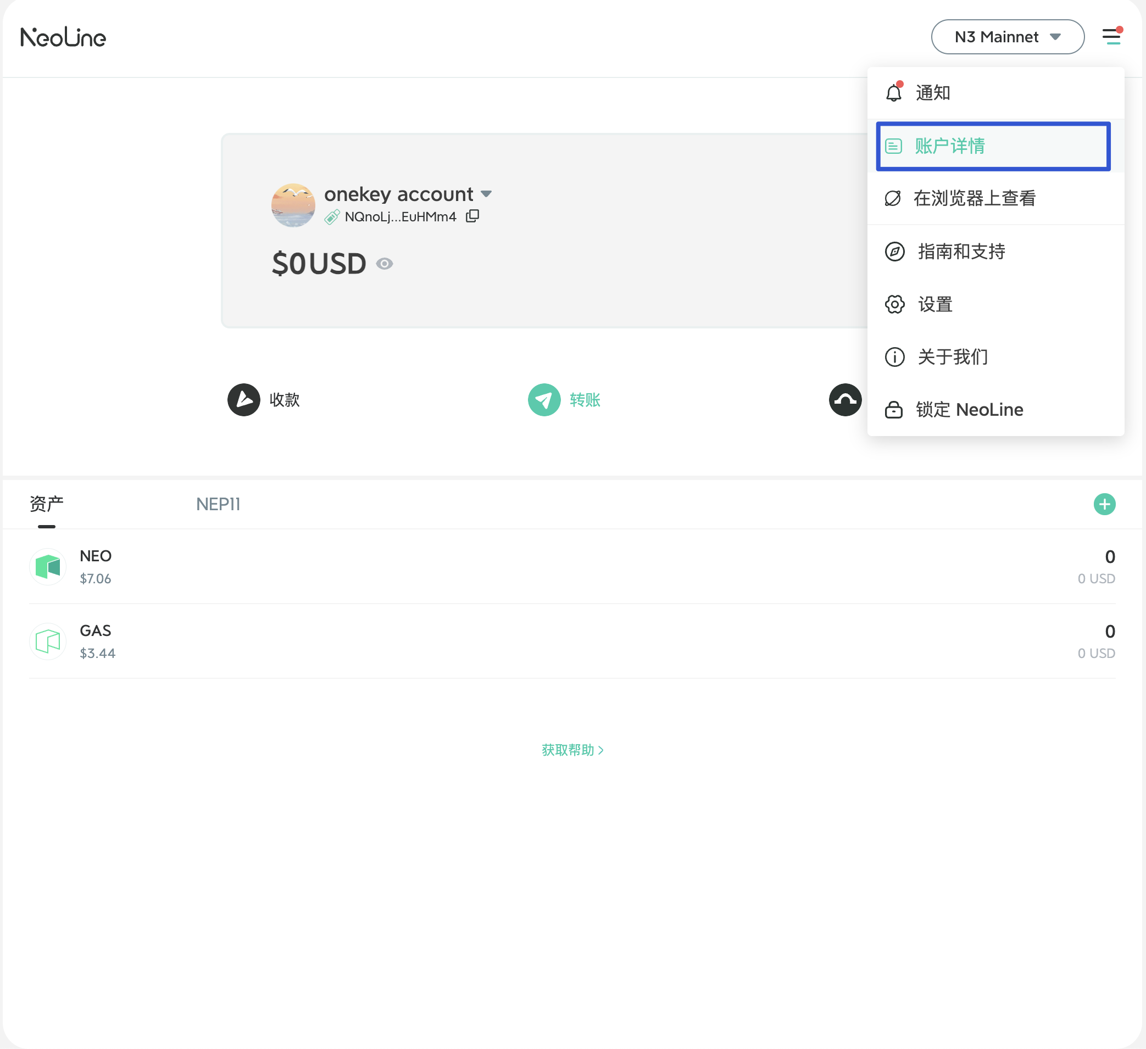The width and height of the screenshot is (1146, 1049).
Task: Click the NeoLine logo
Action: tap(63, 37)
